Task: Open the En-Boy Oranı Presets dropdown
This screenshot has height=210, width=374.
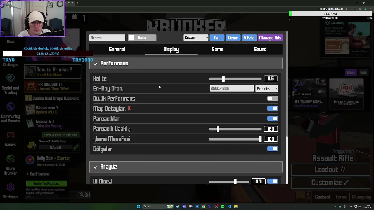Action: 267,88
